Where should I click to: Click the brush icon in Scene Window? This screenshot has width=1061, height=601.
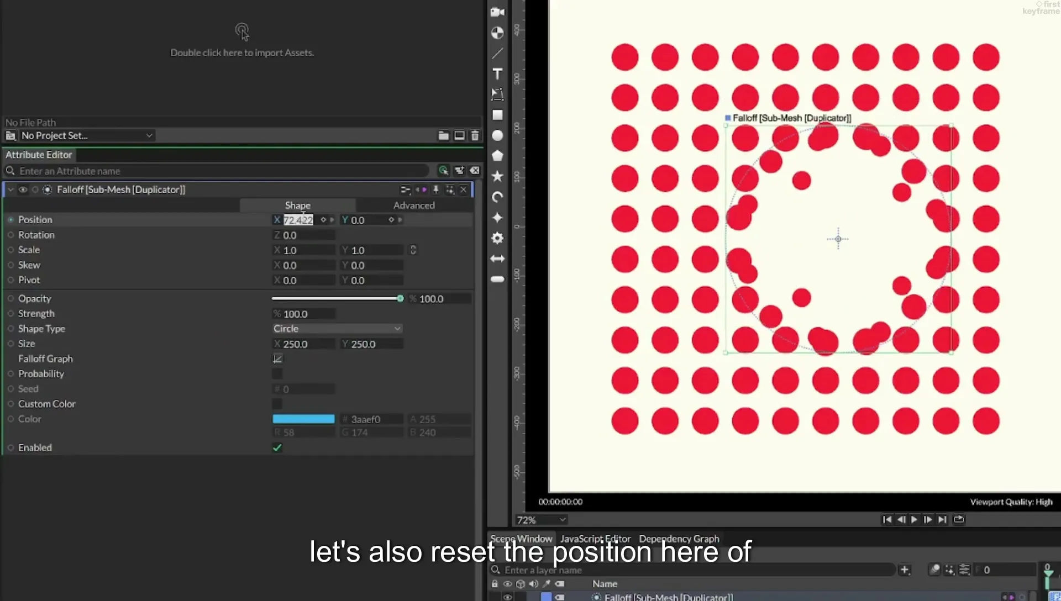point(934,570)
